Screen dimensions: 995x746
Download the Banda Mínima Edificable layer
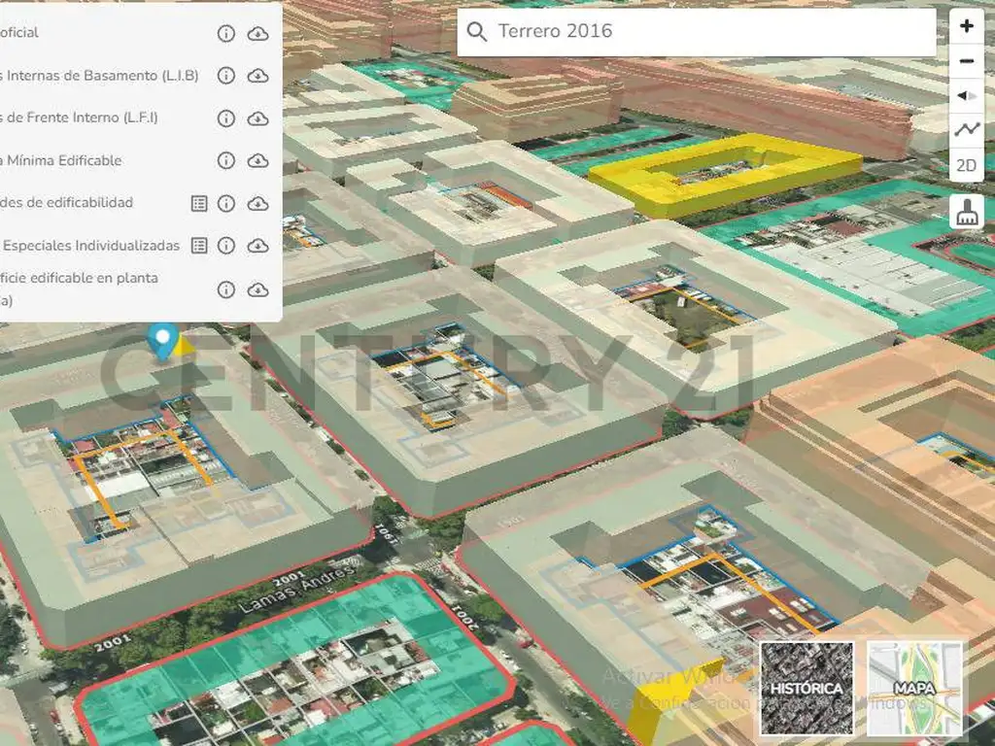coord(257,160)
